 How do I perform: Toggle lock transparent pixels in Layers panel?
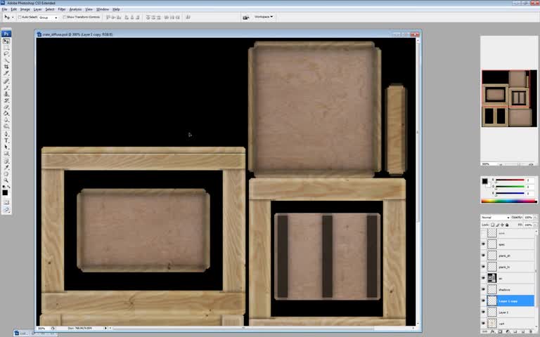tap(492, 225)
